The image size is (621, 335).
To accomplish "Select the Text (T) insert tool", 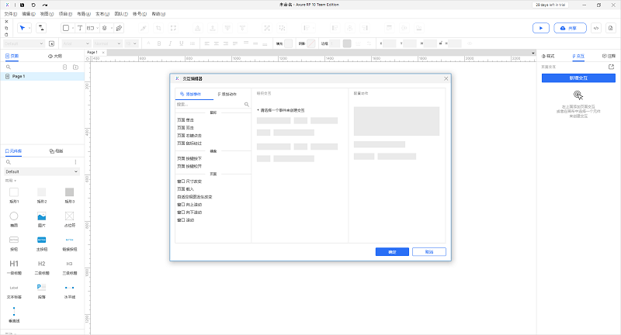I will coord(80,28).
